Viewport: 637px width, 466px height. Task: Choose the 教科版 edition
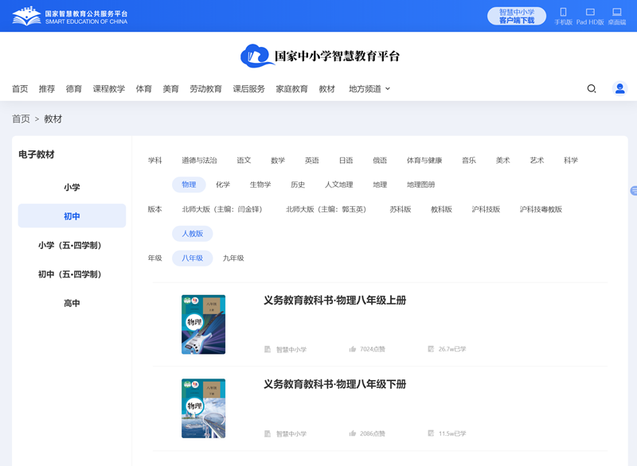click(x=441, y=209)
